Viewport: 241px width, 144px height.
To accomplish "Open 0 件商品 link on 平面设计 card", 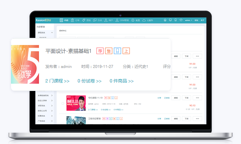I will pos(122,81).
